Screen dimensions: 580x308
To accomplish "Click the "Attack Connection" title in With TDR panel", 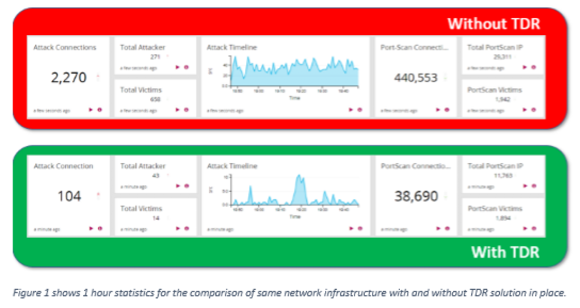I will coord(63,166).
